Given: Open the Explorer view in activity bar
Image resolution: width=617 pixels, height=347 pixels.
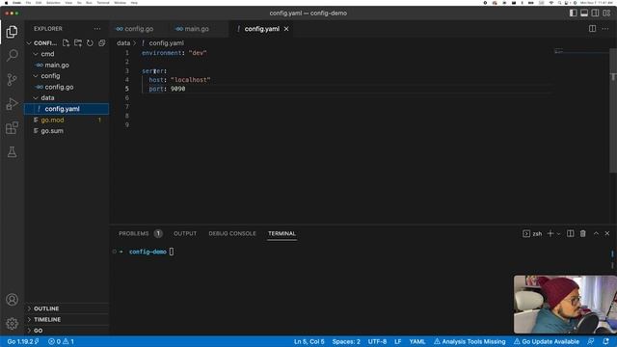Looking at the screenshot, I should [12, 32].
